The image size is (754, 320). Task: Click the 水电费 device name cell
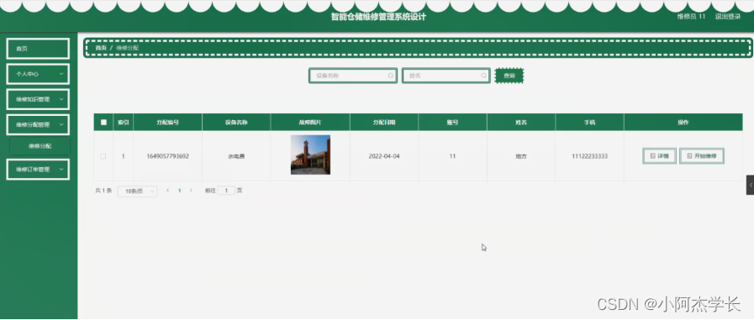[236, 156]
